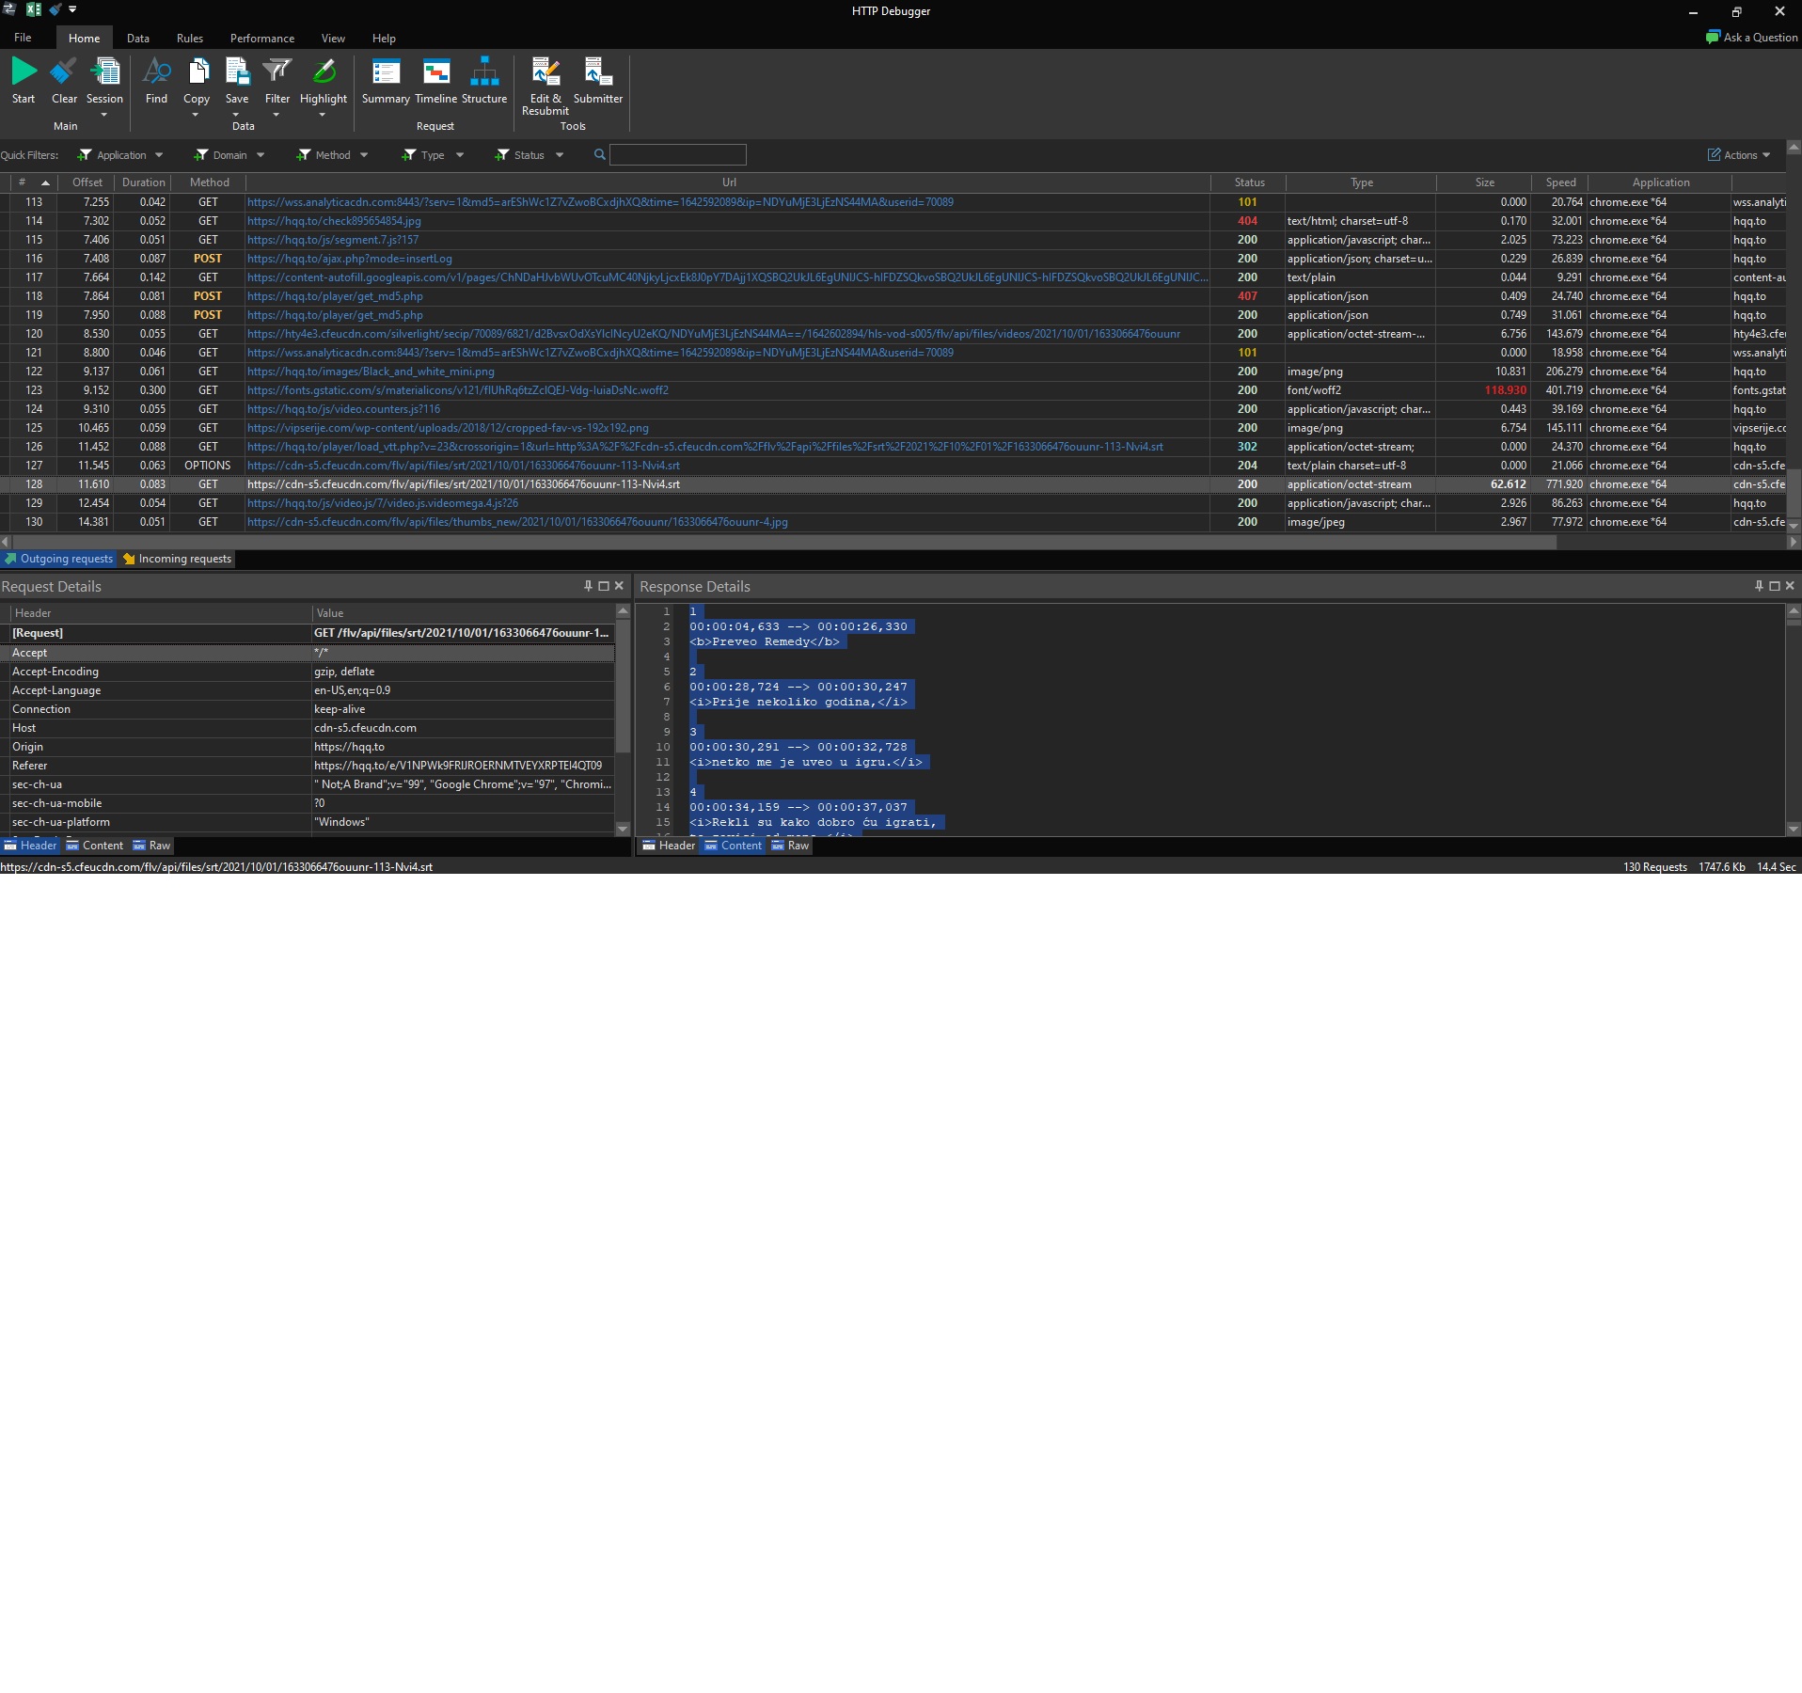Switch to the Performance ribbon tab
The image size is (1802, 1693).
262,39
